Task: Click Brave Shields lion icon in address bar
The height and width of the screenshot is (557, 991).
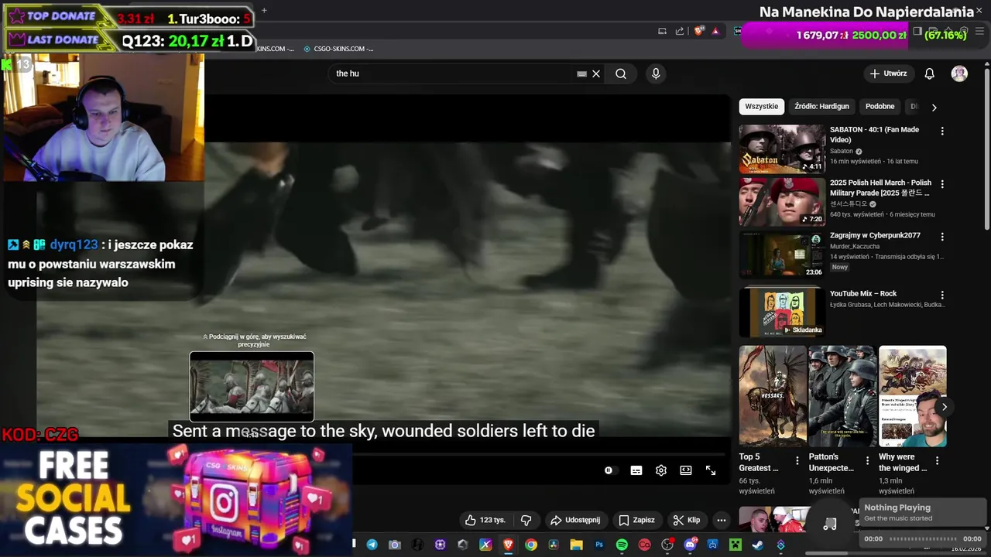Action: 699,31
